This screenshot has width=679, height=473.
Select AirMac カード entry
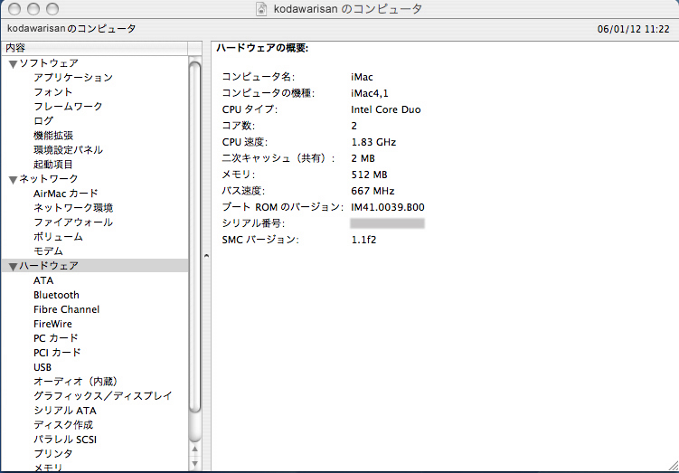(x=65, y=194)
